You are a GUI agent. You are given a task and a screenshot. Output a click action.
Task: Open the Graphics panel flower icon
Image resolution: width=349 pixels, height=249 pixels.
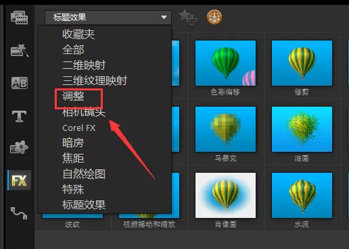click(19, 147)
